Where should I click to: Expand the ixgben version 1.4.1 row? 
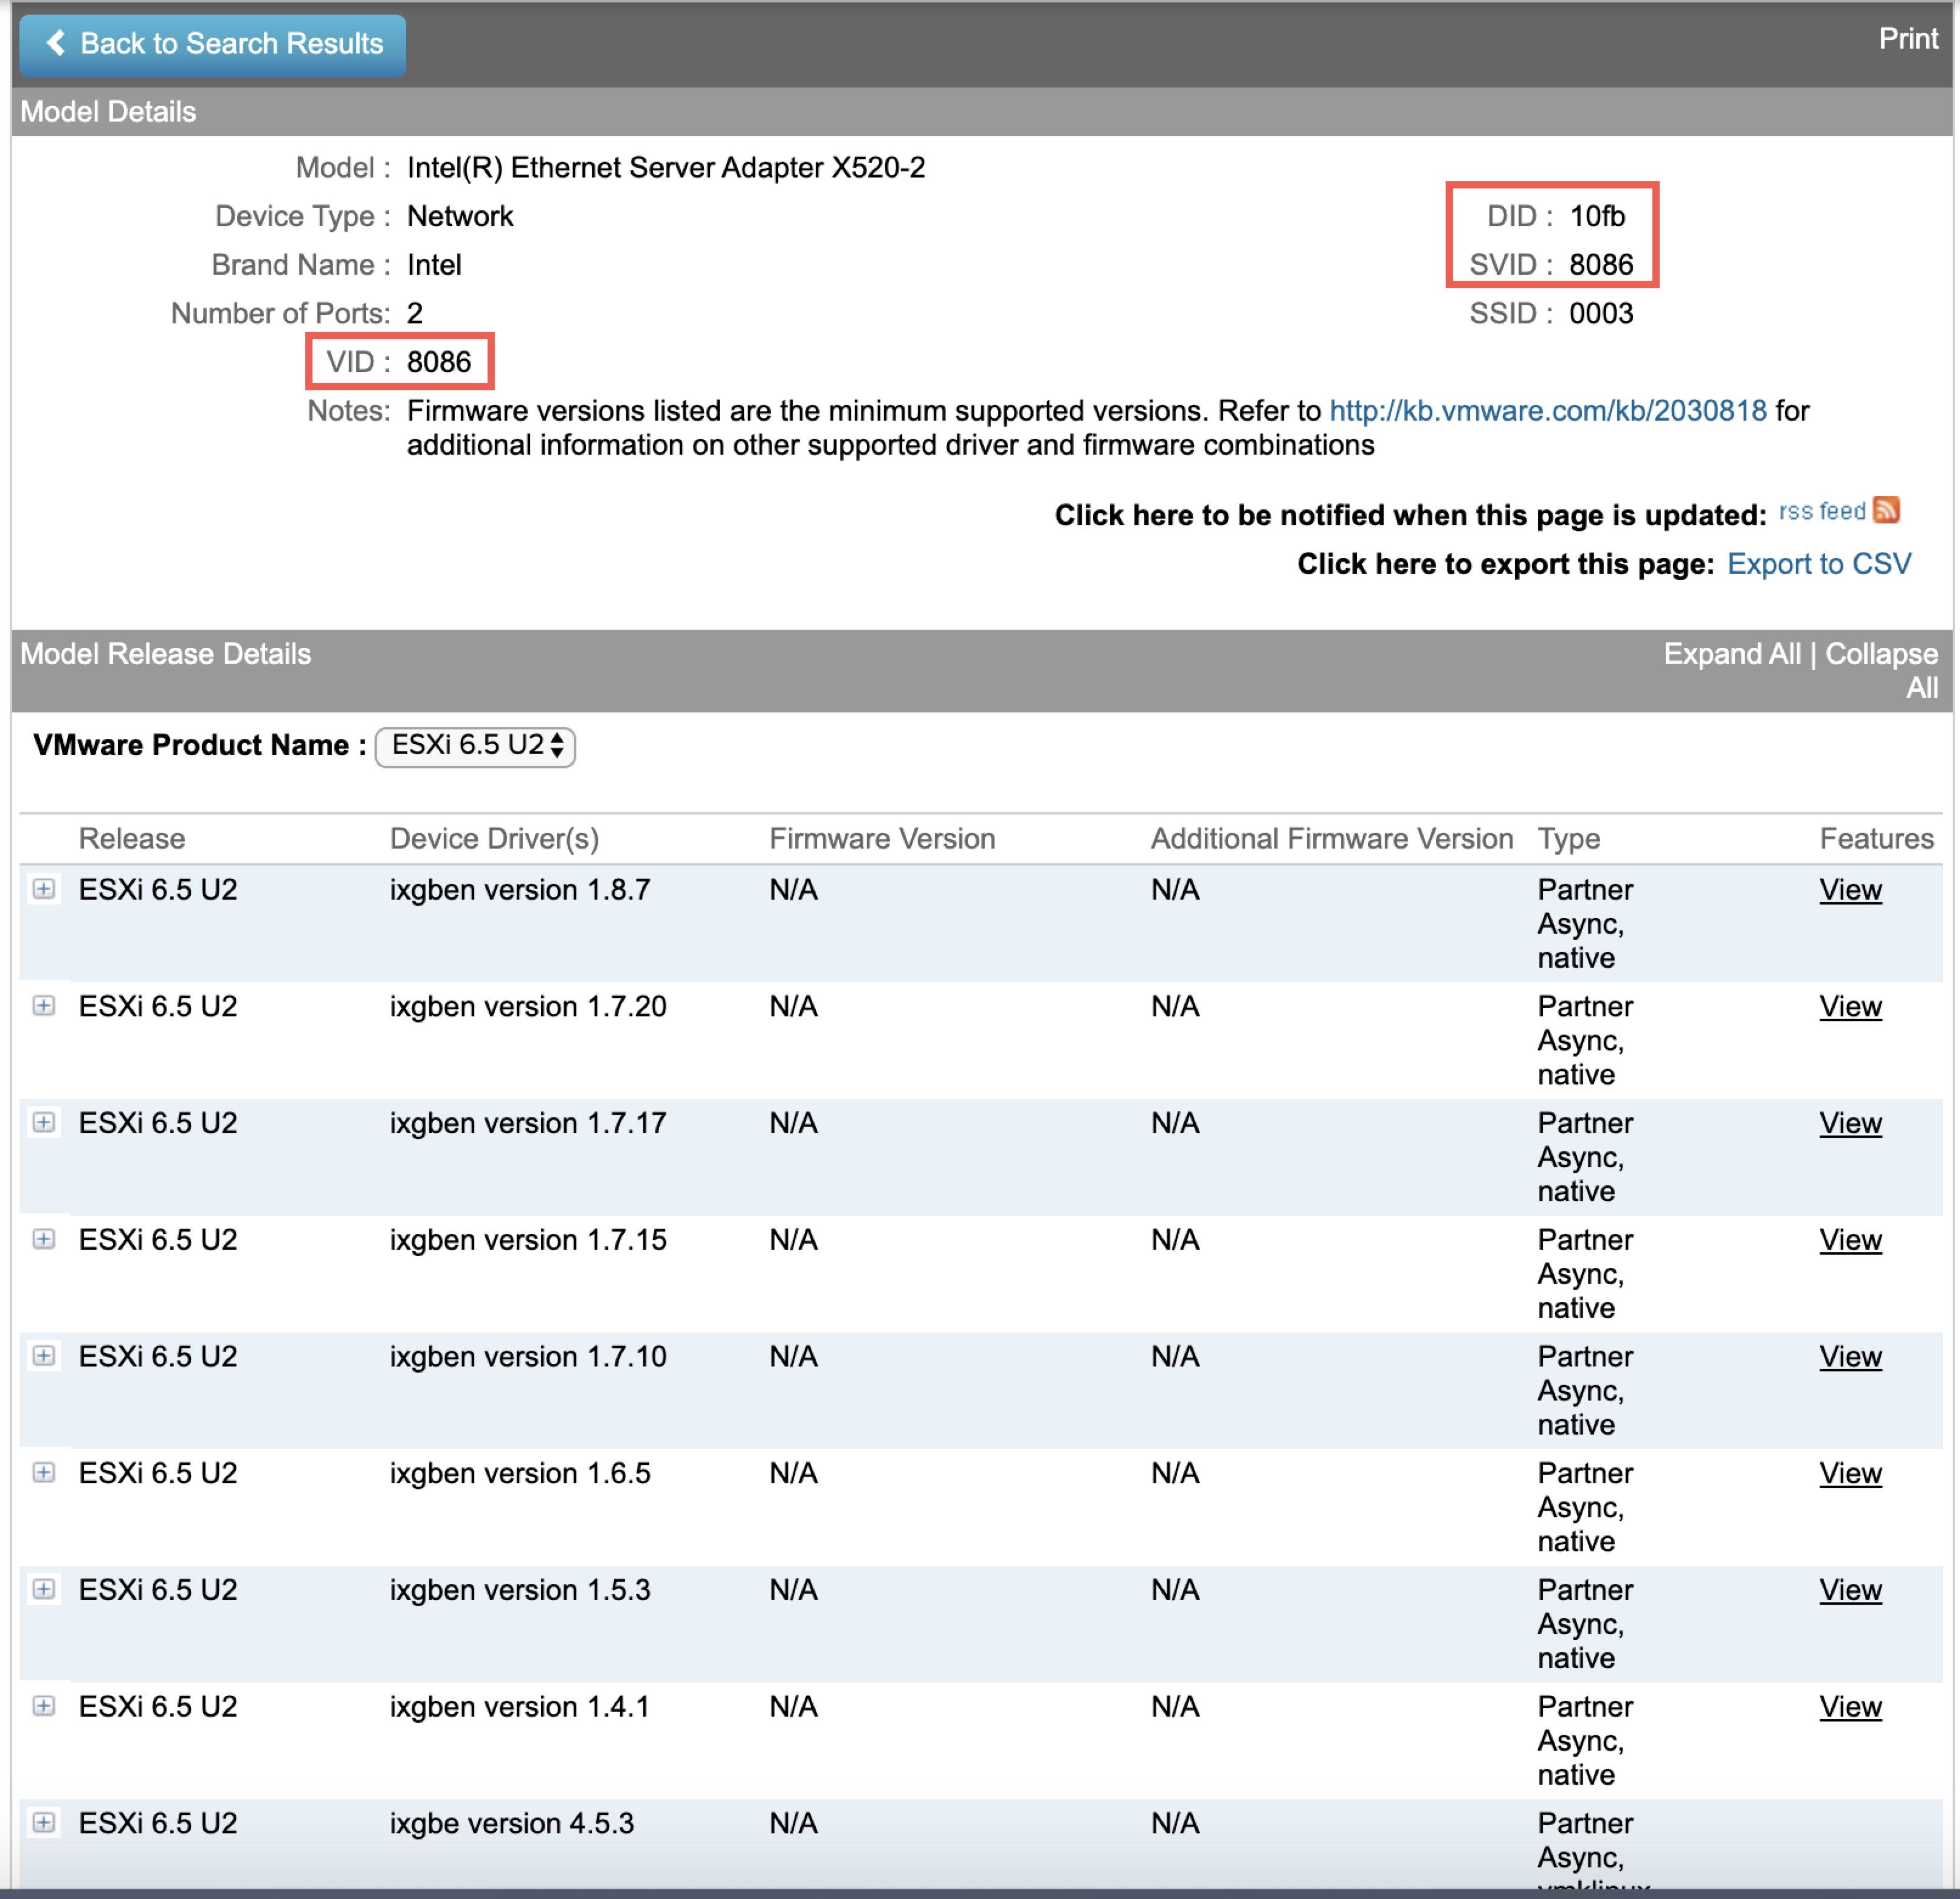(43, 1706)
